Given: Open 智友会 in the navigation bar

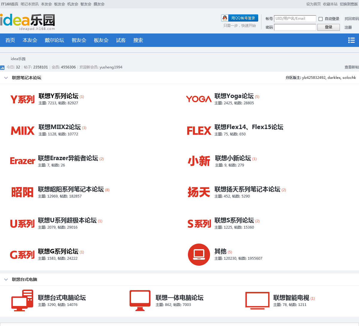Looking at the screenshot, I should click(79, 40).
